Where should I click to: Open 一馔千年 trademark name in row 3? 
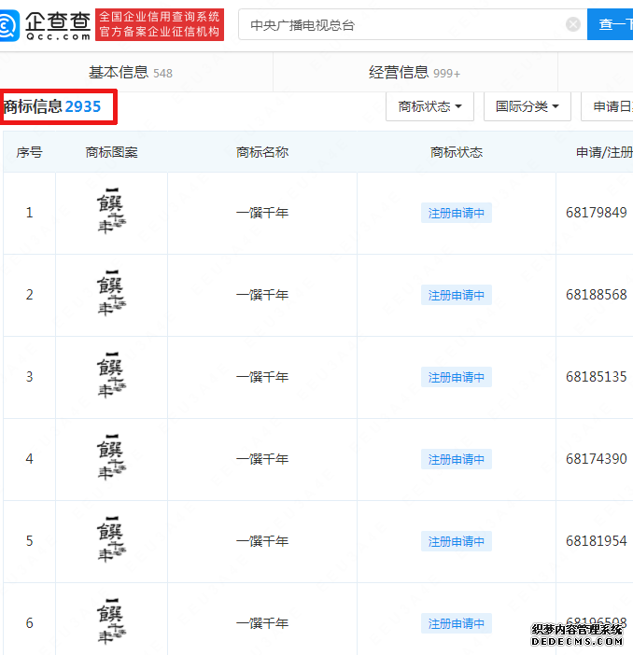262,377
